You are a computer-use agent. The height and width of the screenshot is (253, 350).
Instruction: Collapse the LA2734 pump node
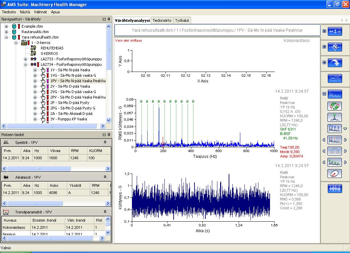click(x=25, y=64)
